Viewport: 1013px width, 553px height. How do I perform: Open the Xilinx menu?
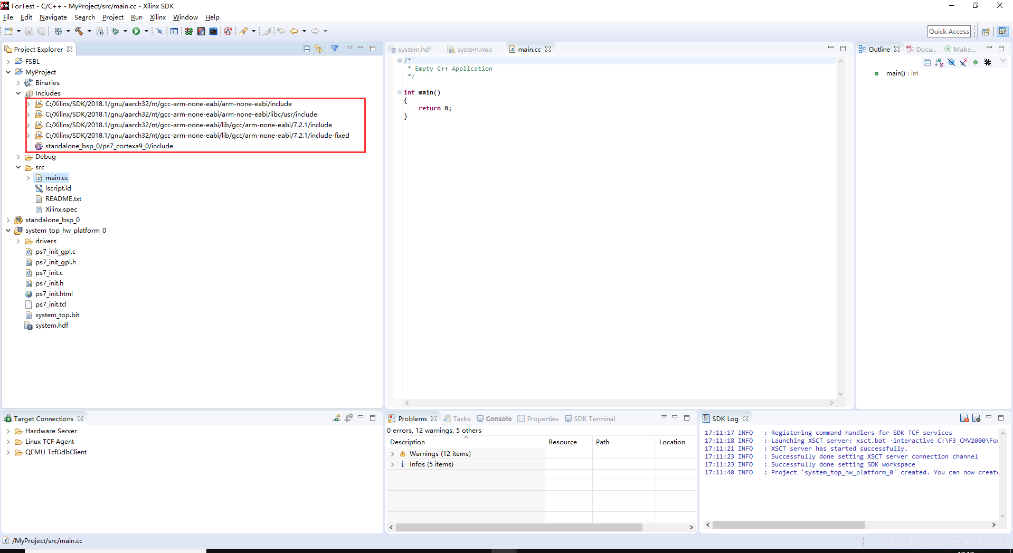click(x=158, y=17)
